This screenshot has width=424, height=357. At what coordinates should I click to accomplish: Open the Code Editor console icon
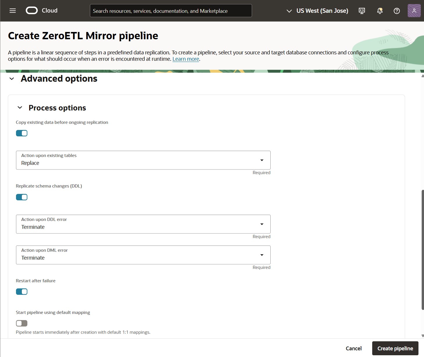[361, 11]
